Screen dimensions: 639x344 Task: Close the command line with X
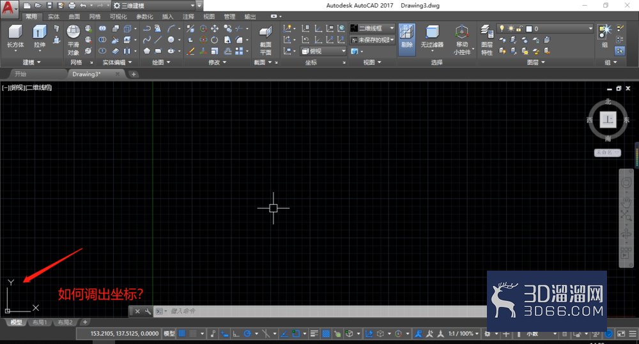click(x=137, y=311)
